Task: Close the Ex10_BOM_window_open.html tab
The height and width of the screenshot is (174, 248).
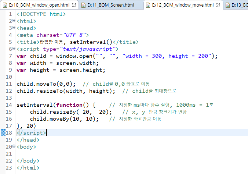Action: [74, 5]
